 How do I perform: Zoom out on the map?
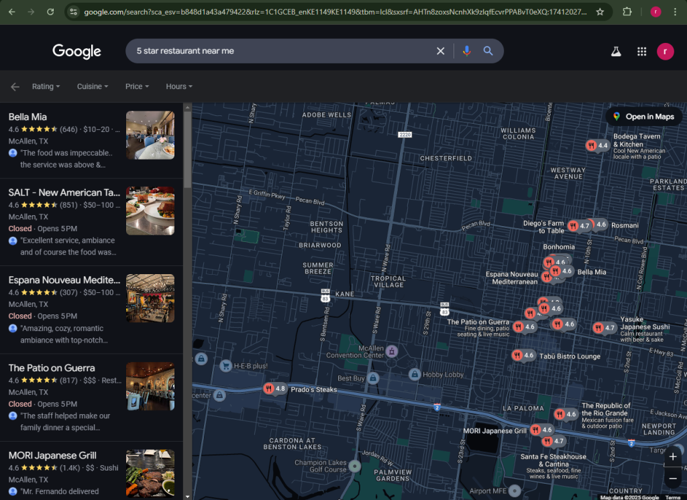coord(673,479)
